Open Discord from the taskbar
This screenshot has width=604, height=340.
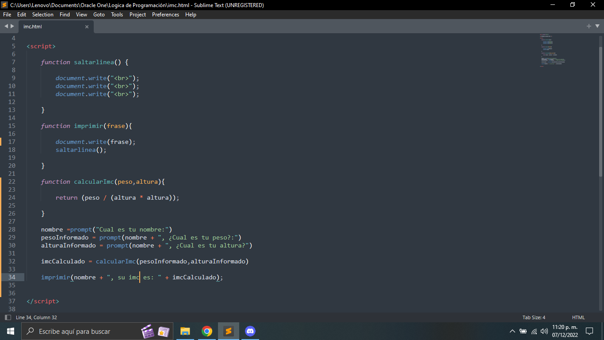[x=250, y=331]
